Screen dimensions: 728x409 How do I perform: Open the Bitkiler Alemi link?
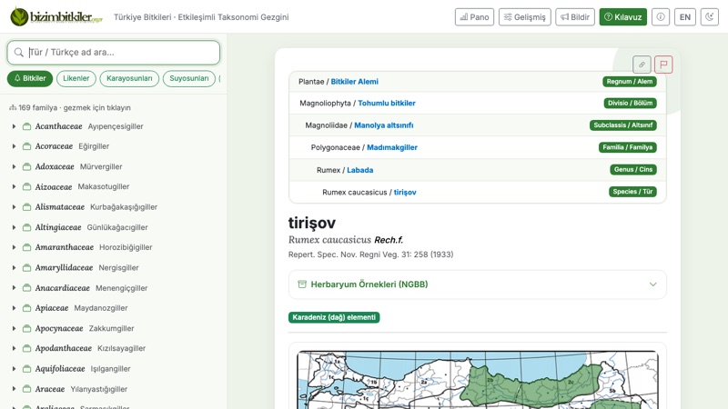coord(354,82)
